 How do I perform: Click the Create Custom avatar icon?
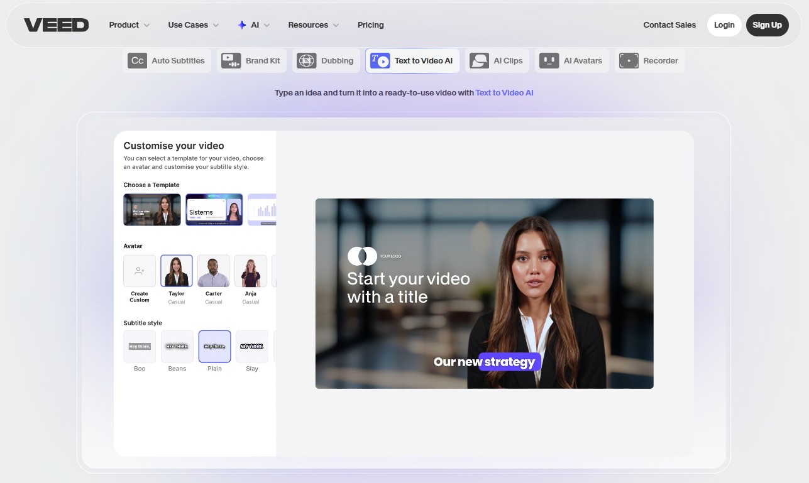click(140, 271)
